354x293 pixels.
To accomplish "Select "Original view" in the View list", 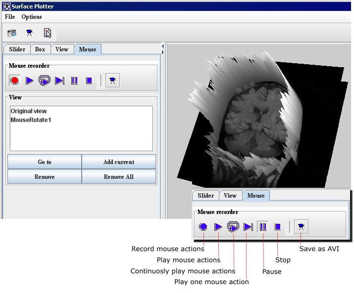I will click(29, 111).
